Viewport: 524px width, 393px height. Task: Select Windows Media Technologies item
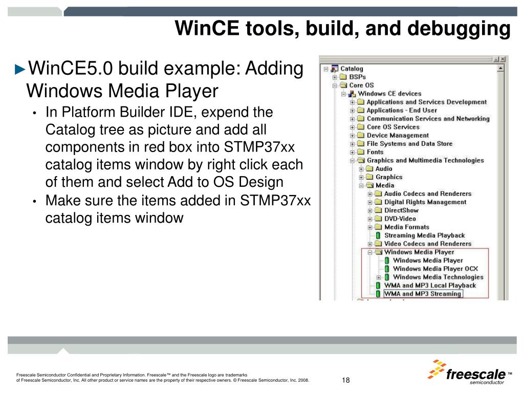pos(438,277)
